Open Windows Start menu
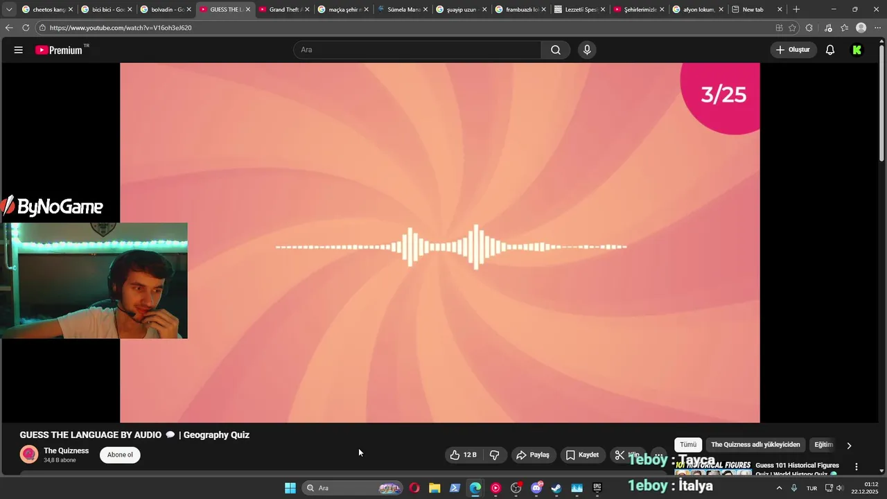This screenshot has width=887, height=499. pos(290,488)
